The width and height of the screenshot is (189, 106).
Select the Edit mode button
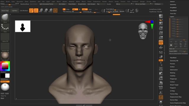pos(31,11)
